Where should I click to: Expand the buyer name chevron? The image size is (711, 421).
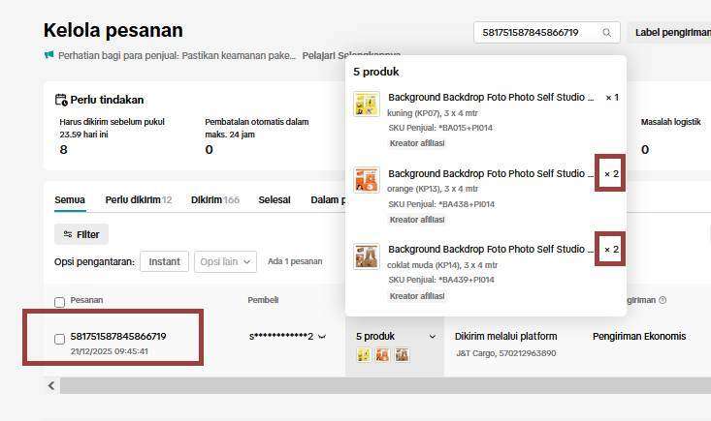pos(322,337)
